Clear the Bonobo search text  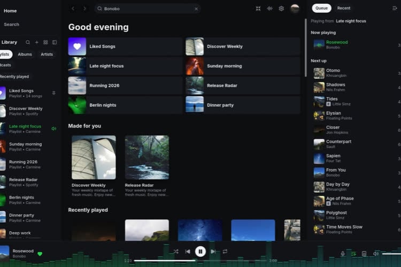(196, 9)
